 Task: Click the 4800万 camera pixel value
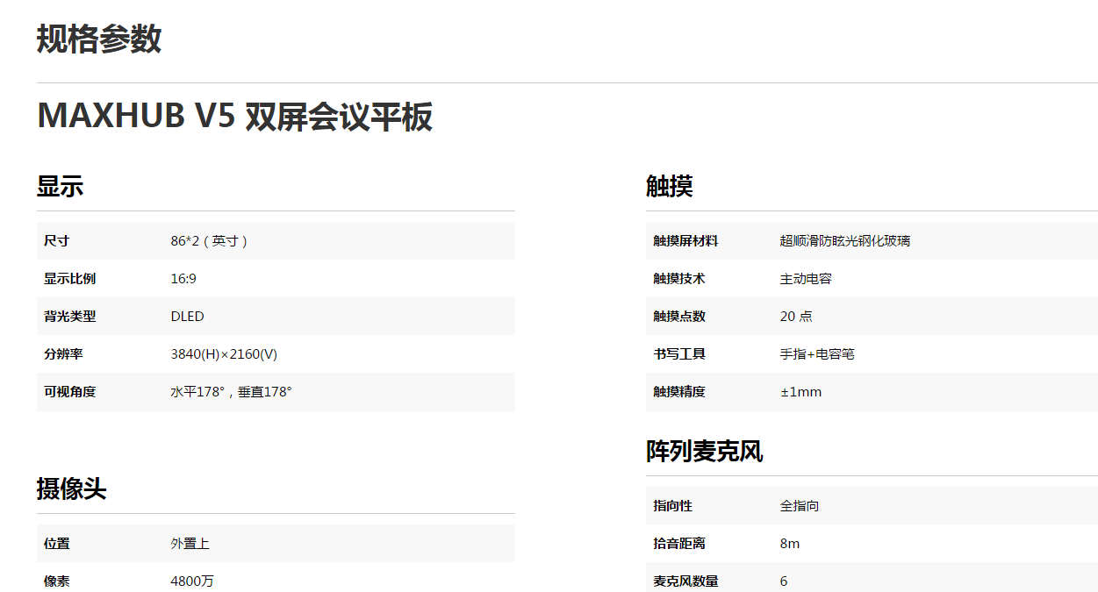tap(191, 581)
